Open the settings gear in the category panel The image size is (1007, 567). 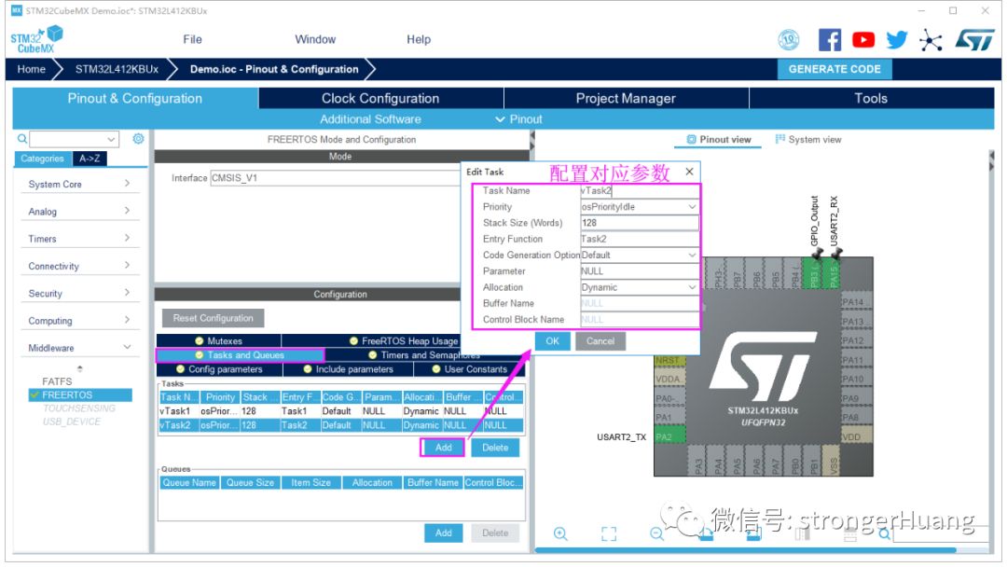(138, 139)
